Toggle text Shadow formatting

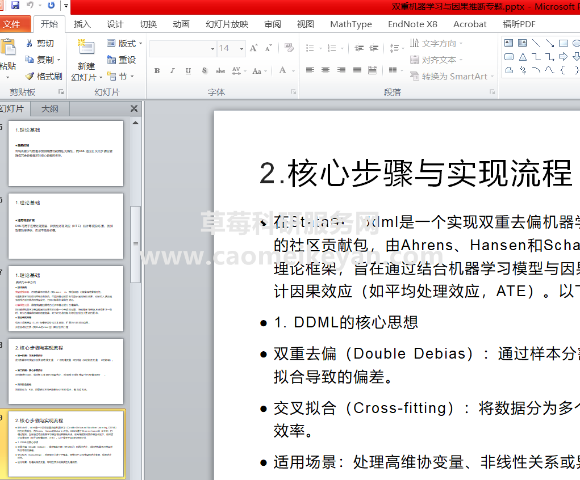205,71
